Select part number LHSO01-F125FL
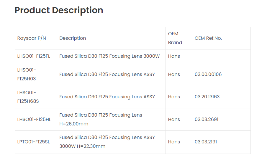This screenshot has height=154, width=267. click(x=34, y=56)
